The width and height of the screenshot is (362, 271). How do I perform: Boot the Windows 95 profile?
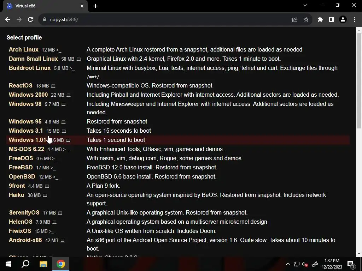tap(25, 121)
